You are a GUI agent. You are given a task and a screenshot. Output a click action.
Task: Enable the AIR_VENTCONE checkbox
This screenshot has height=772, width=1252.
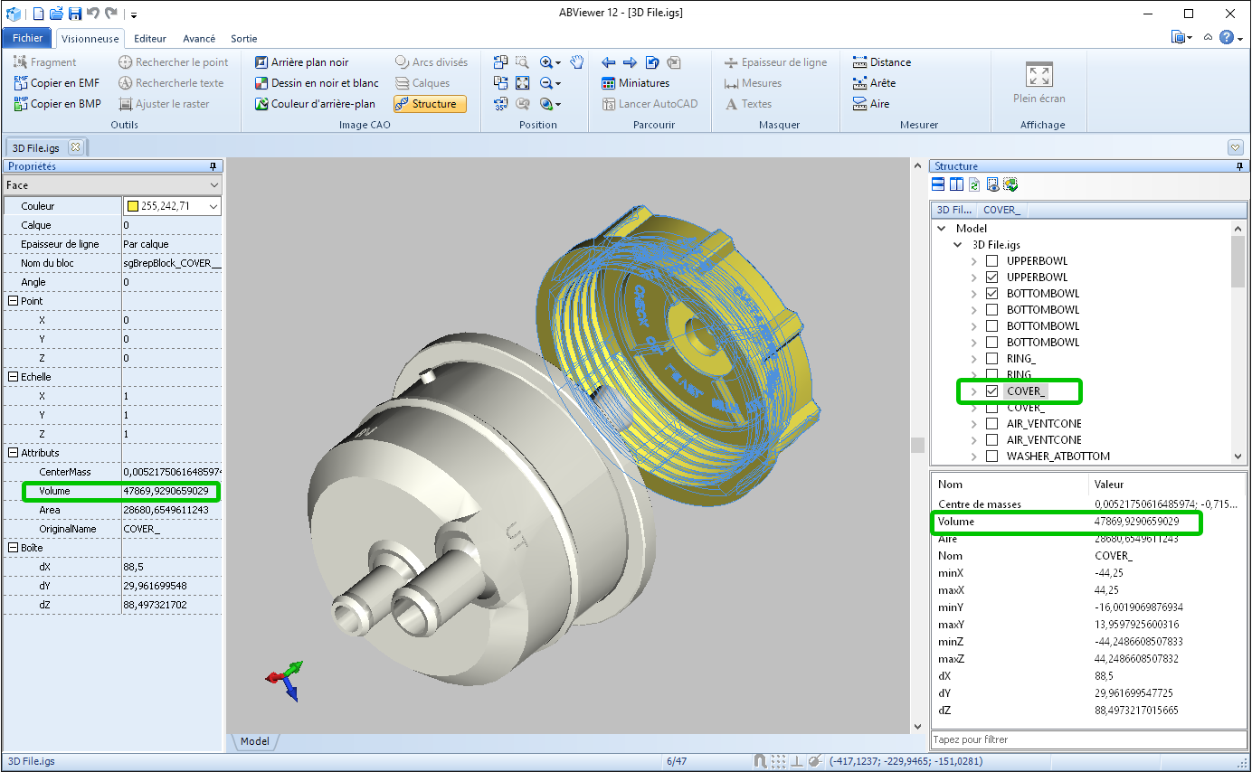tap(992, 424)
